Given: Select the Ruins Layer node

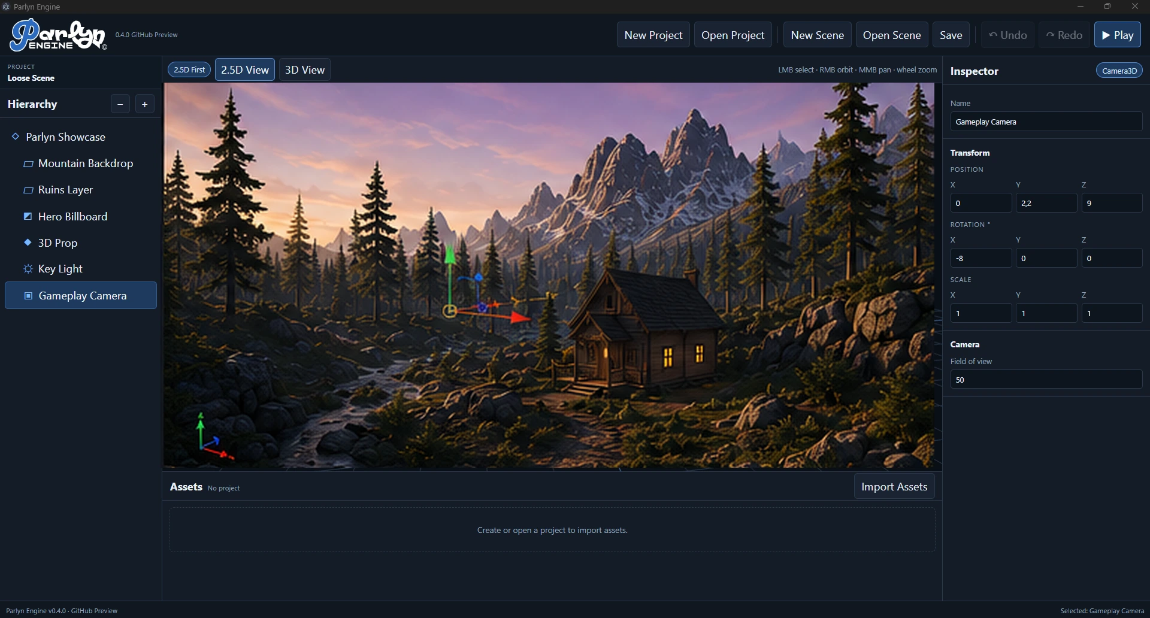Looking at the screenshot, I should pos(81,190).
